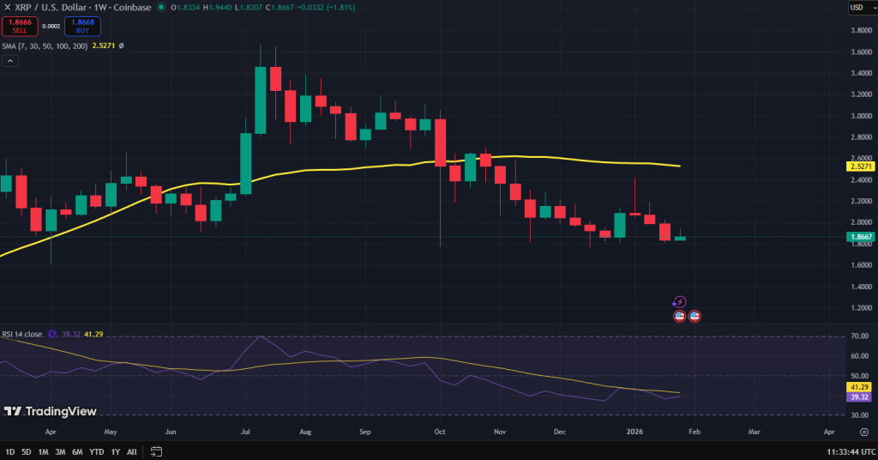Click the yellow 41.29 RSI scale label

(x=859, y=387)
